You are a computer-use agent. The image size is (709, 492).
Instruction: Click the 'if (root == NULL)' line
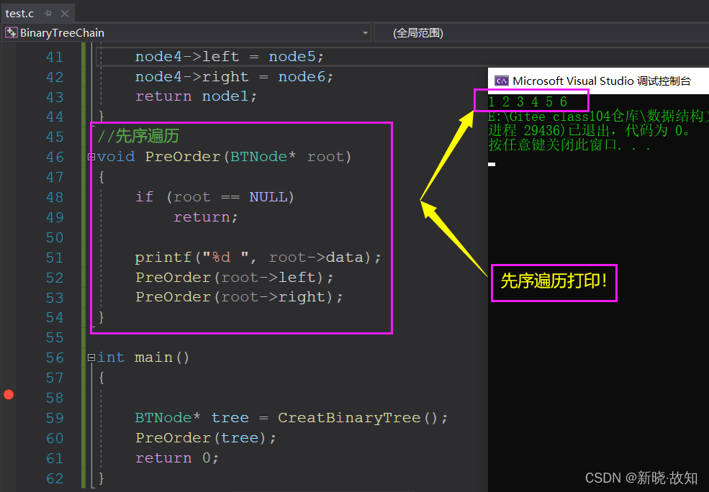pos(214,197)
